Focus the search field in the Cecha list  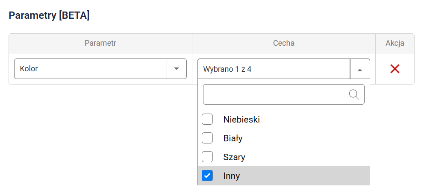pyautogui.click(x=276, y=94)
